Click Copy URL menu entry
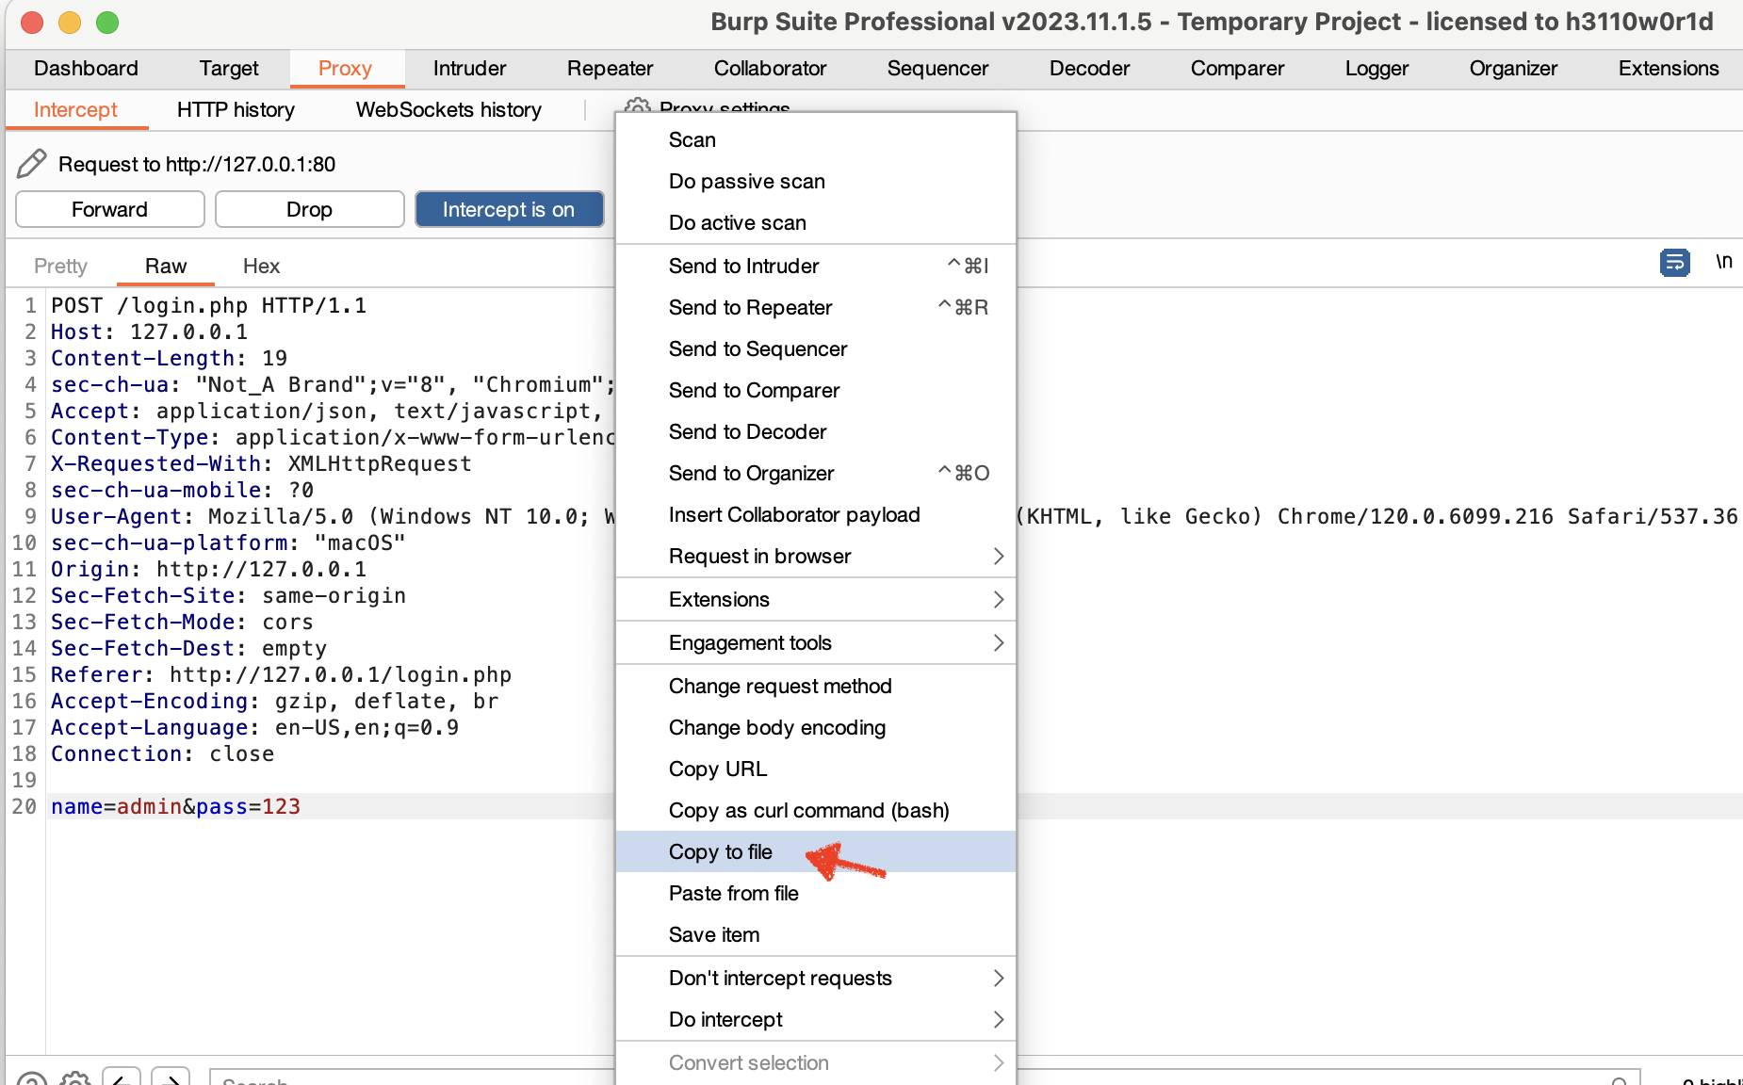This screenshot has width=1743, height=1085. (816, 769)
